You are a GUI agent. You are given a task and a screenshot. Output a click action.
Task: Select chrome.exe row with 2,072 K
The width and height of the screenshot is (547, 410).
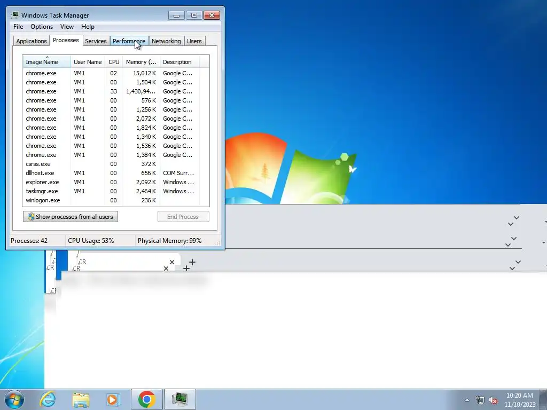point(111,119)
